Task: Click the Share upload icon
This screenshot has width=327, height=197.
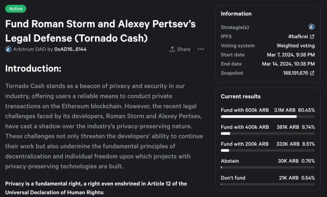Action: pos(173,49)
